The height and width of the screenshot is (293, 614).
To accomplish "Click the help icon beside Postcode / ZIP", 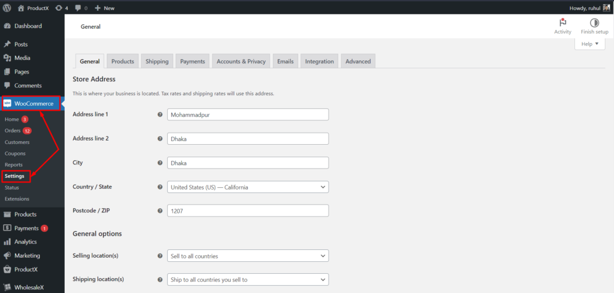I will 159,211.
